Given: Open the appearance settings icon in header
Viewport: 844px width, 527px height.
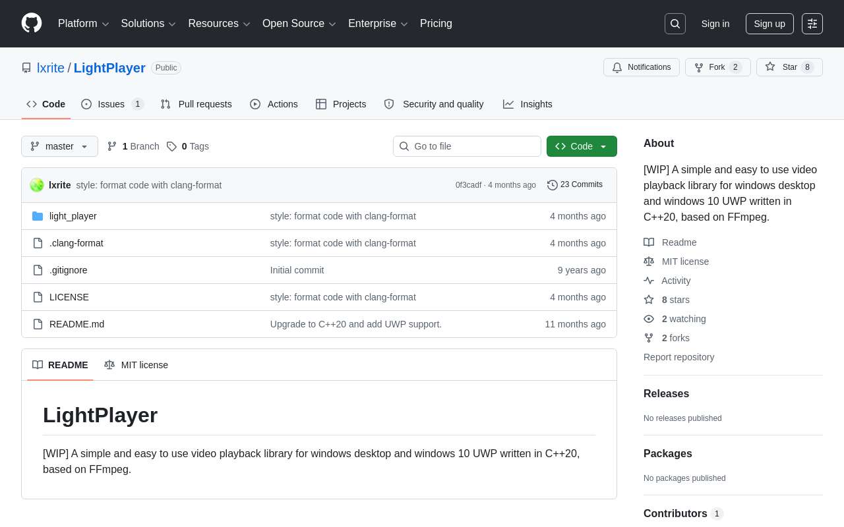Looking at the screenshot, I should click(812, 24).
